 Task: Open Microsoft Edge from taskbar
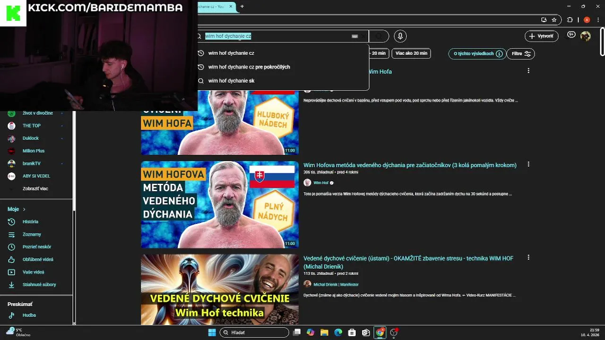[x=338, y=332]
